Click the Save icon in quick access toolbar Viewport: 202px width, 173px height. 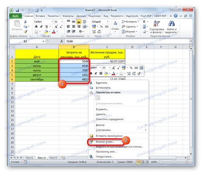click(x=17, y=10)
